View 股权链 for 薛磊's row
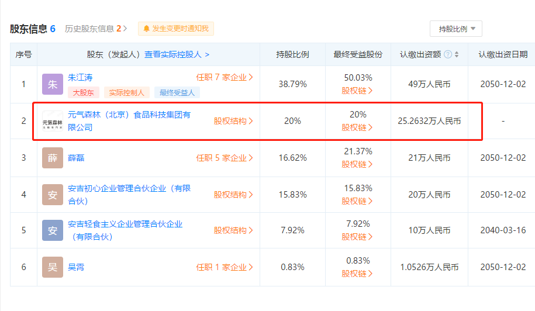Screen dimensions: 535x311 [357, 164]
